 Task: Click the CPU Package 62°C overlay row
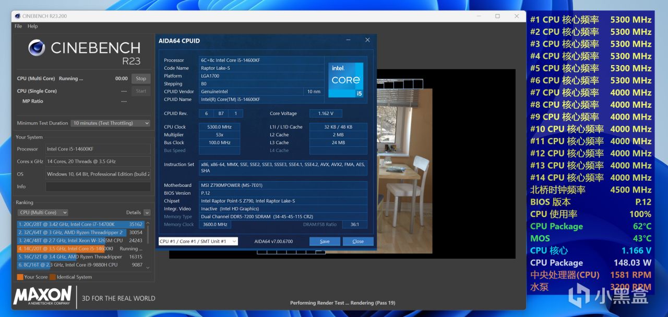(x=591, y=226)
